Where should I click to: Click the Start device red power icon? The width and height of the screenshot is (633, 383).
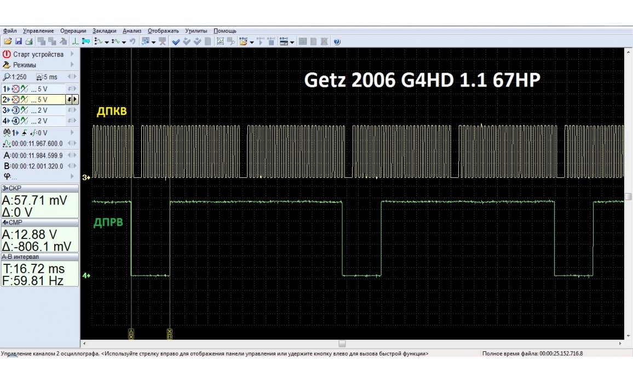7,54
